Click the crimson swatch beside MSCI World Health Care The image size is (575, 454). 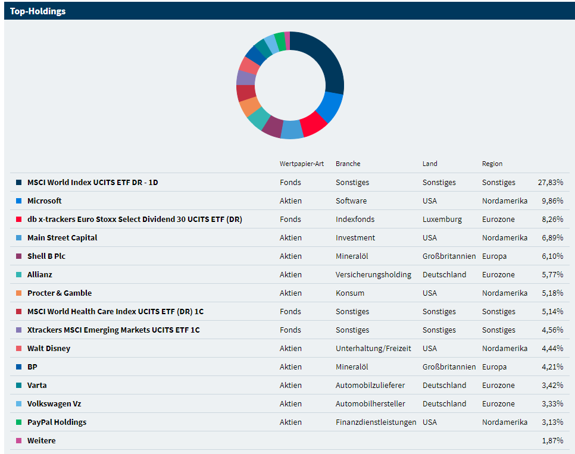[18, 311]
